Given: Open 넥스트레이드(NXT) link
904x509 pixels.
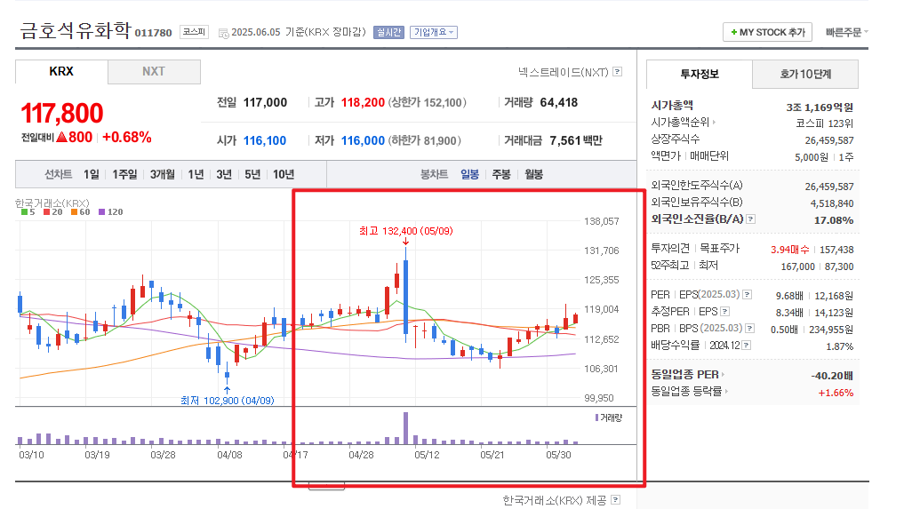Looking at the screenshot, I should [564, 72].
